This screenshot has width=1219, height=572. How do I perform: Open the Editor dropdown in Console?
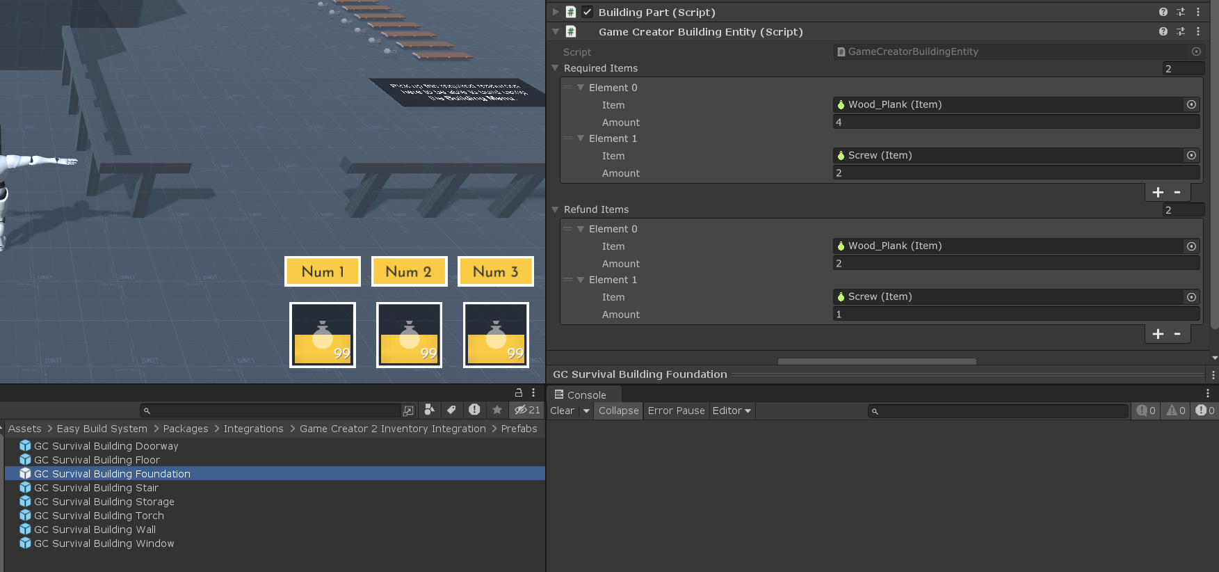(x=732, y=411)
